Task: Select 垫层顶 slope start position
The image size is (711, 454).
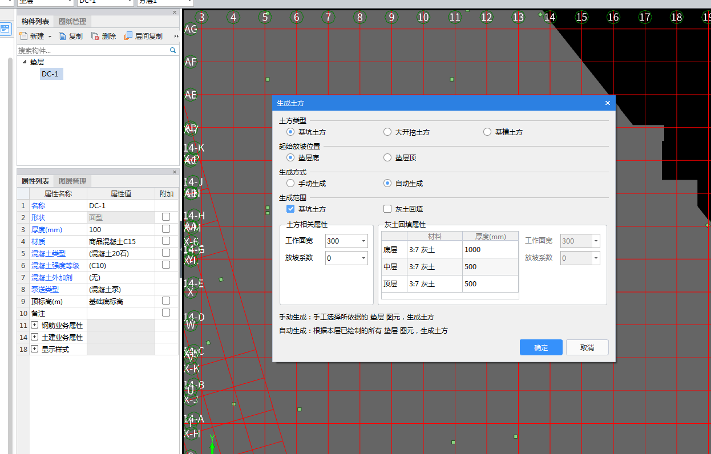Action: tap(387, 157)
